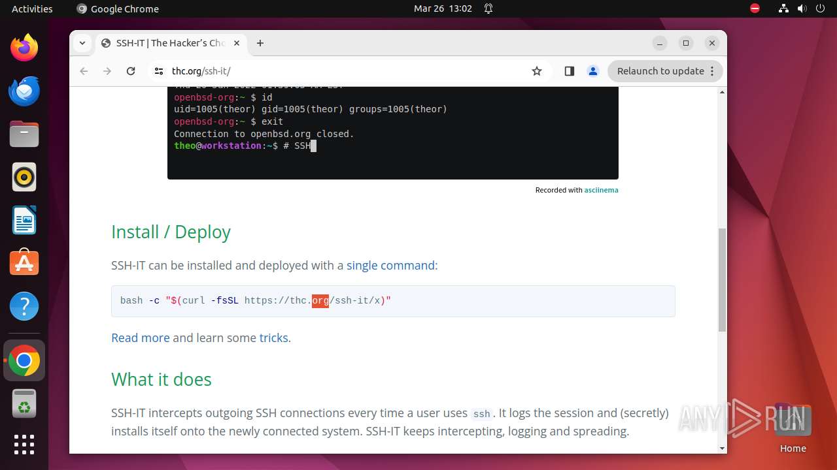Open the Google Chrome app menu
The image size is (837, 470).
point(118,8)
